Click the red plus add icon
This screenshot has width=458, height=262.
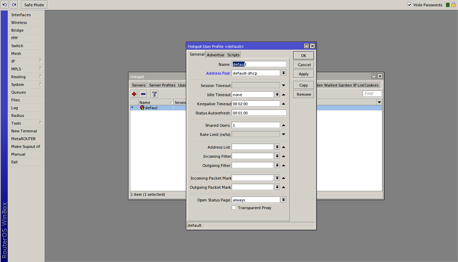pyautogui.click(x=134, y=94)
